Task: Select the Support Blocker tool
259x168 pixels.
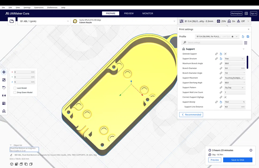Action: 4,111
